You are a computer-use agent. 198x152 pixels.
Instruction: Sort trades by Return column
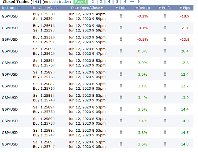[x=144, y=8]
